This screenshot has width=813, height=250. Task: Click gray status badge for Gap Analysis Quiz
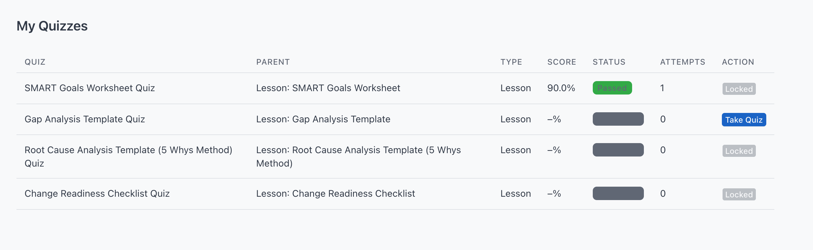tap(618, 119)
